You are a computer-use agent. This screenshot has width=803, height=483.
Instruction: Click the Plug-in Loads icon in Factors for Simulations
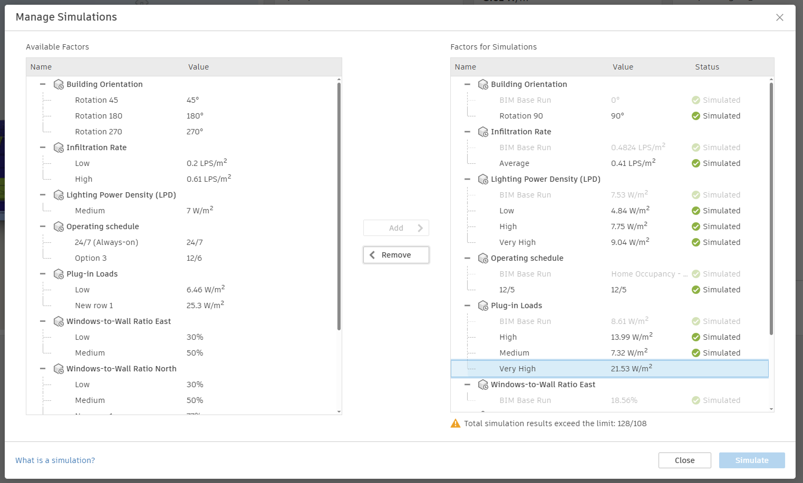tap(483, 305)
